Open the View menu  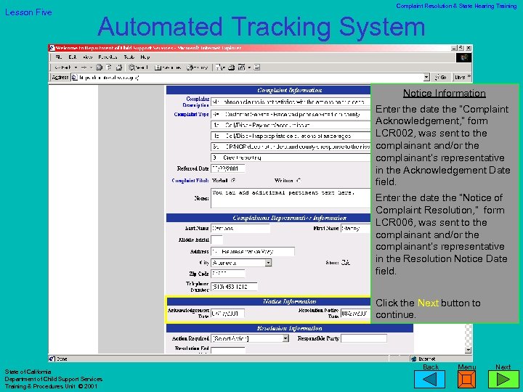pos(87,57)
